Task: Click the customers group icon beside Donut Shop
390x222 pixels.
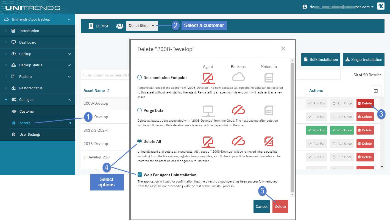Action: (x=119, y=26)
